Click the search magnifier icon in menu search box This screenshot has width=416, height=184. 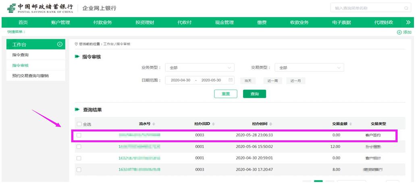tap(406, 8)
